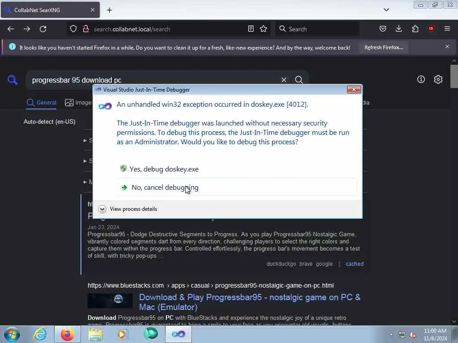Choose "Yes, debug doskey.exe" option
Viewport: 458px width, 343px height.
[237, 169]
